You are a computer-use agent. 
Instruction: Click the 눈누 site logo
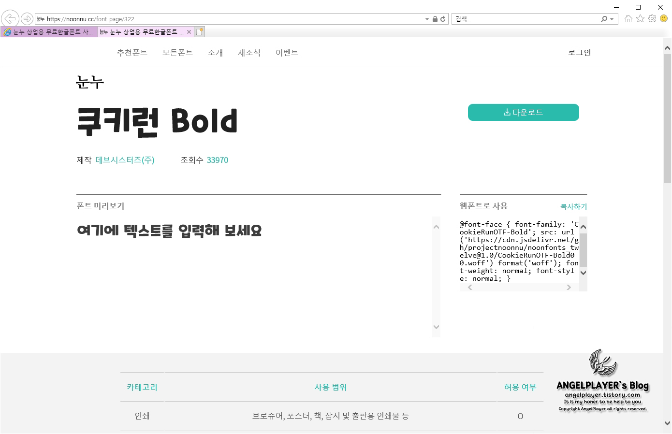click(90, 82)
